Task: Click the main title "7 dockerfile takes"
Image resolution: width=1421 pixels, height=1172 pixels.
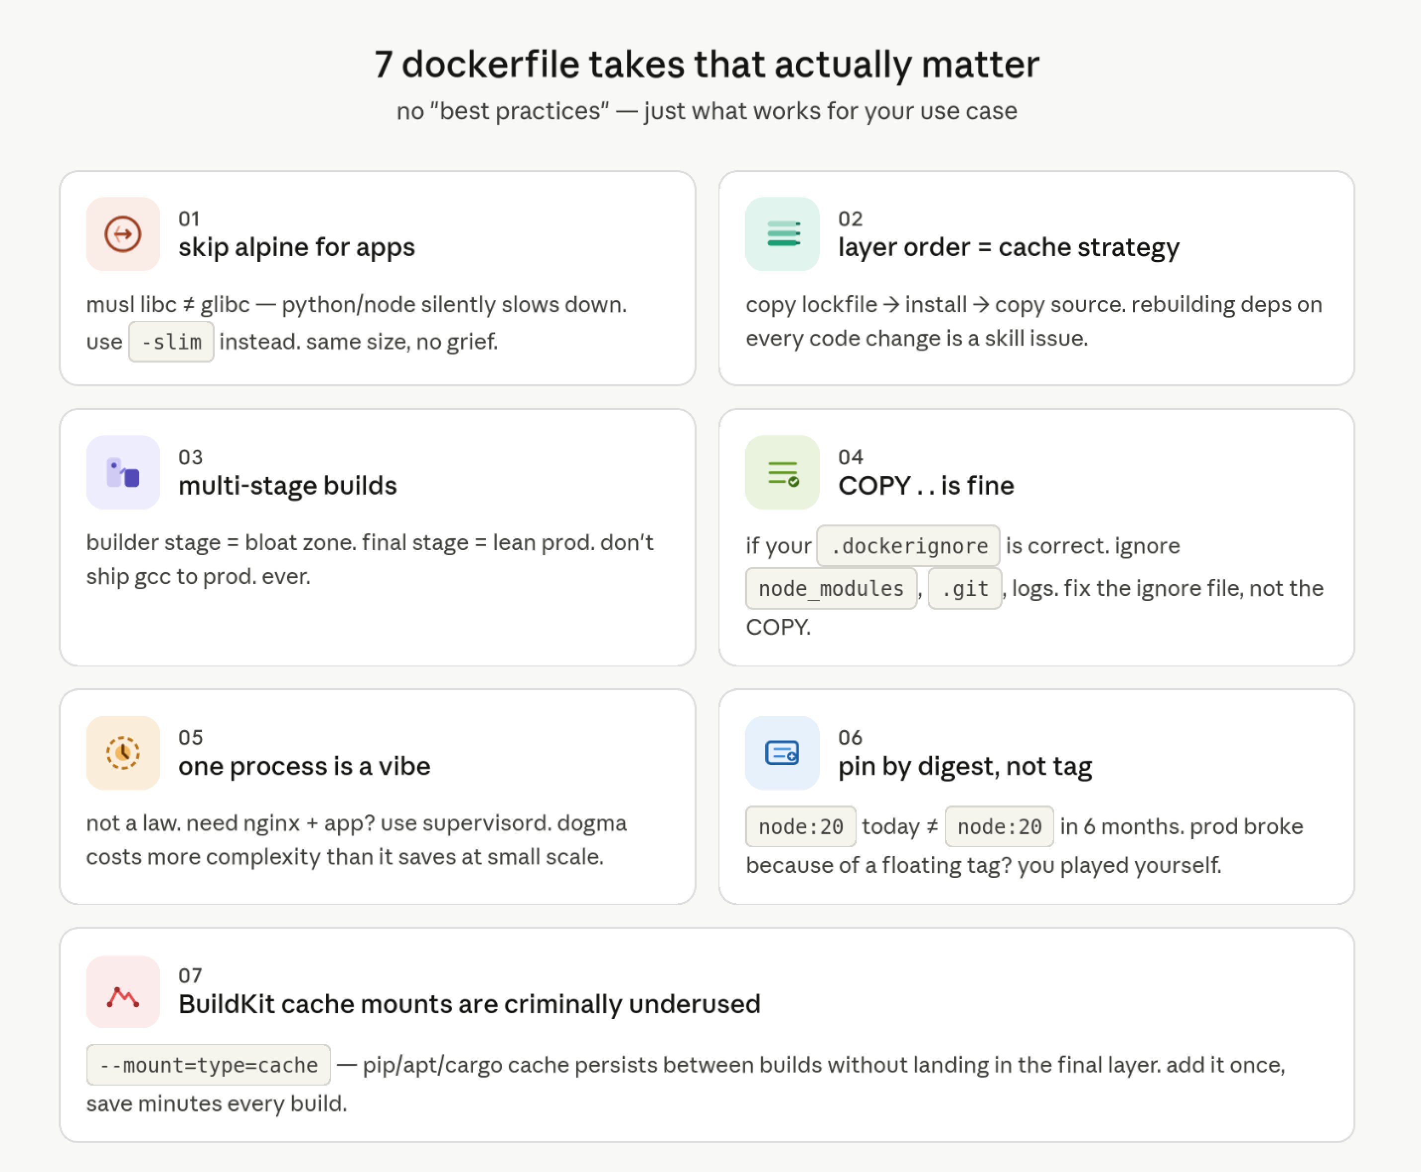Action: [x=707, y=65]
